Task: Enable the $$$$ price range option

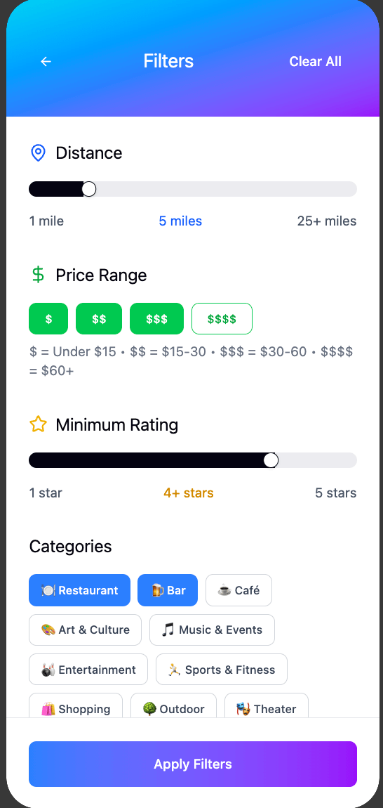Action: [x=222, y=319]
